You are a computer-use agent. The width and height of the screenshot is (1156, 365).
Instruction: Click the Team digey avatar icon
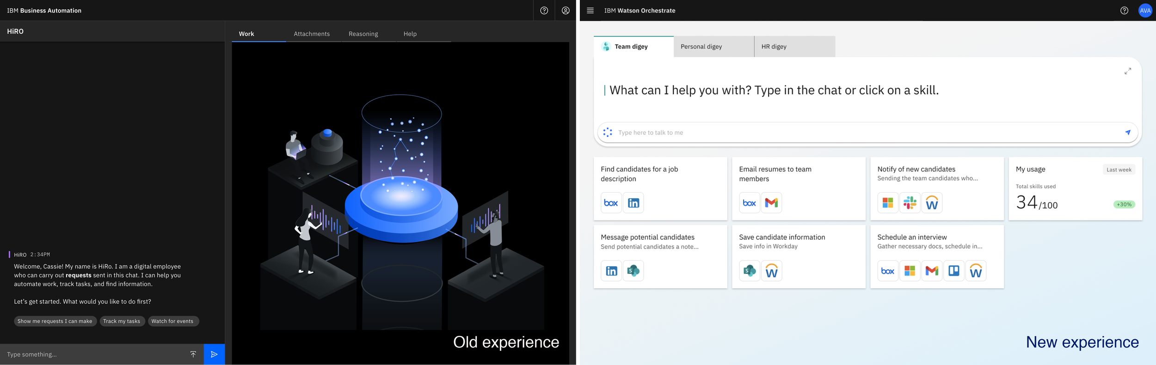coord(606,46)
